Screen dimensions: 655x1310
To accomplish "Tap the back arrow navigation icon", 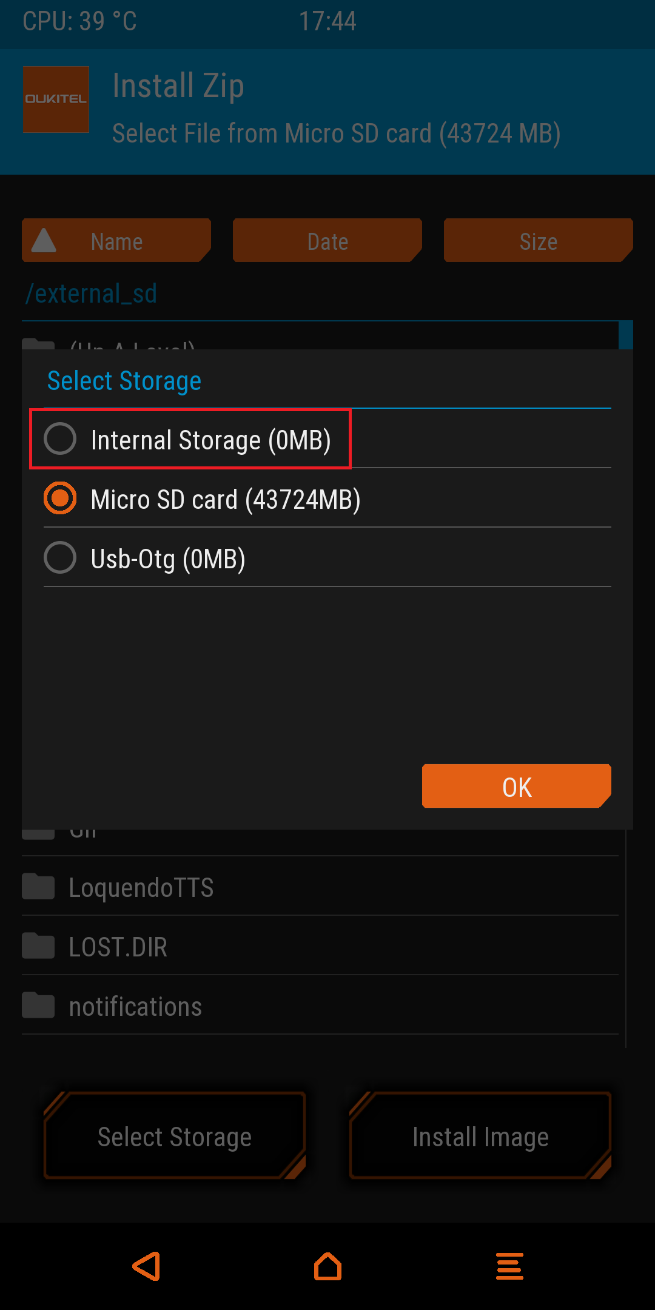I will 147,1266.
